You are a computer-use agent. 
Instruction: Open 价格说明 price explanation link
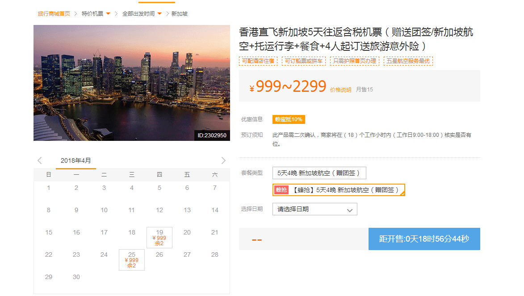(x=340, y=90)
